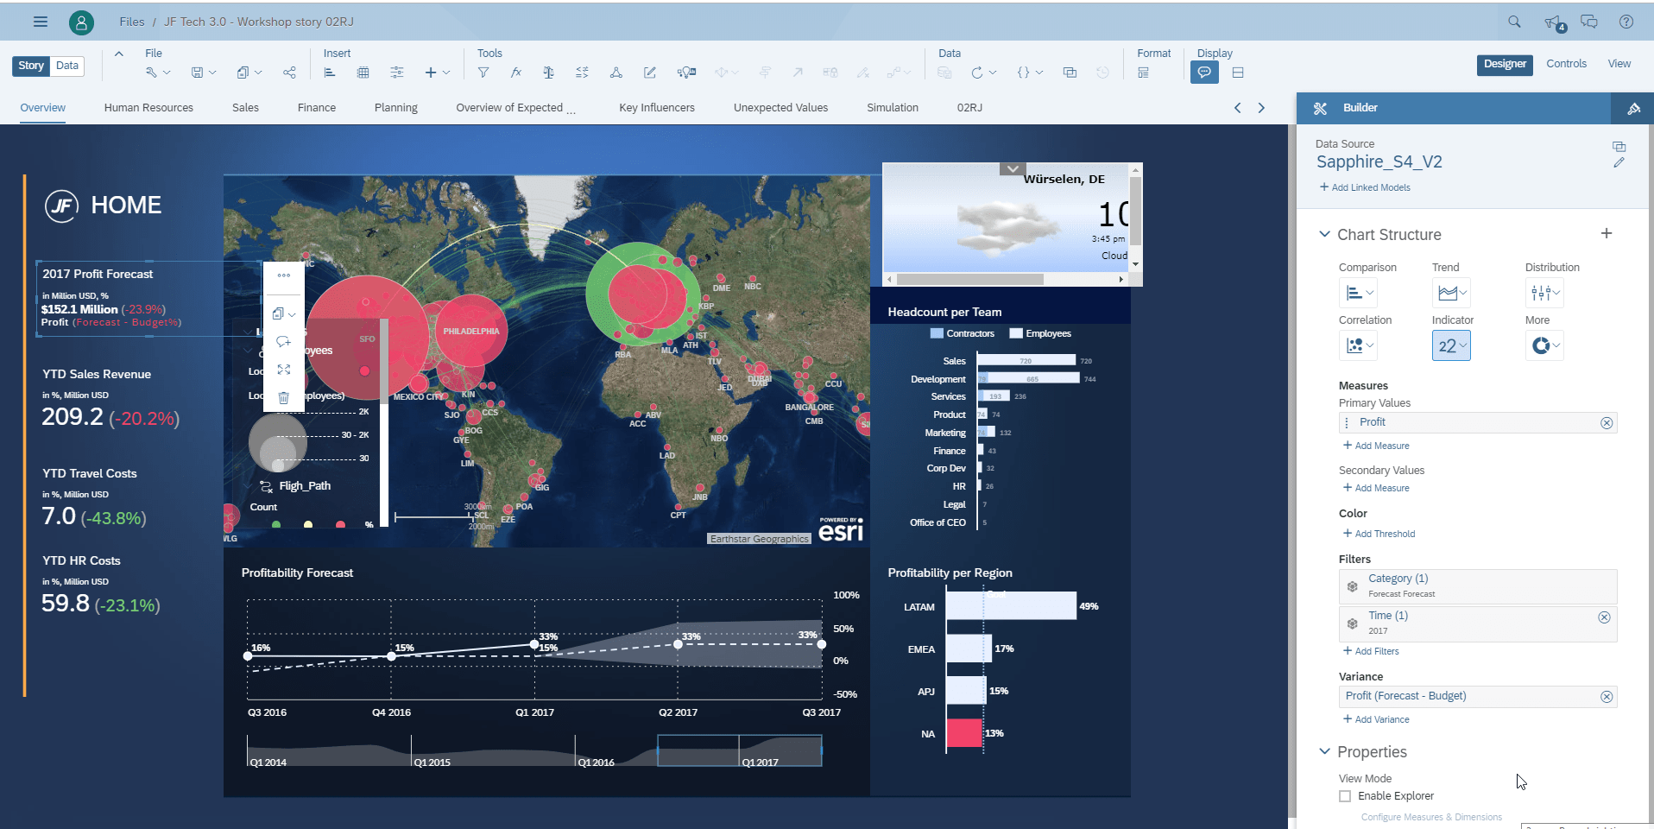Click the Share story icon

[289, 73]
